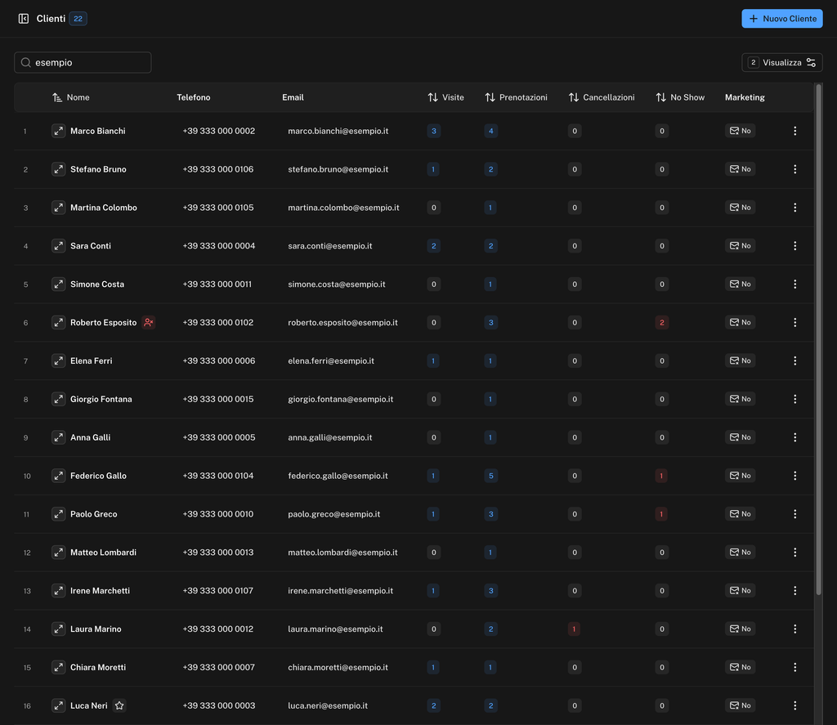Open the row menu for Paolo Greco
The image size is (837, 725).
[x=794, y=514]
